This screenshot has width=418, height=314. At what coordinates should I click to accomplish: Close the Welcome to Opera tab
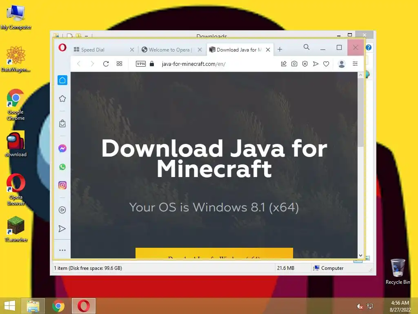[200, 49]
